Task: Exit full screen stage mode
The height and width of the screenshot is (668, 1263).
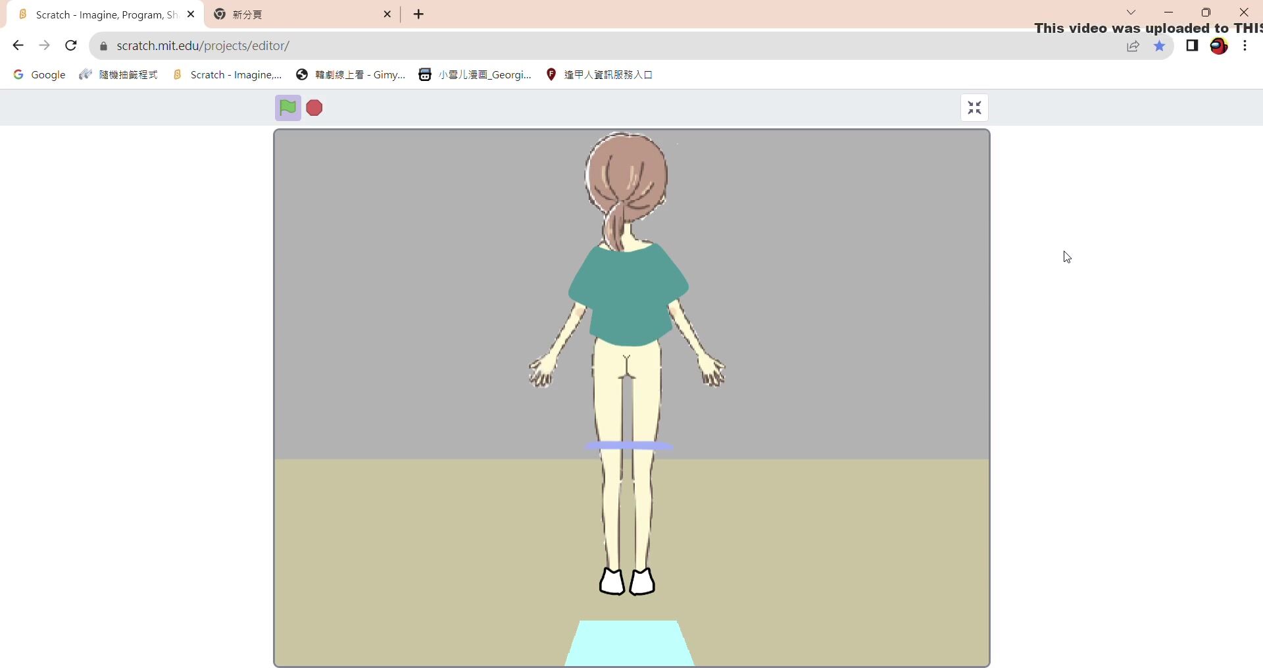Action: point(974,108)
